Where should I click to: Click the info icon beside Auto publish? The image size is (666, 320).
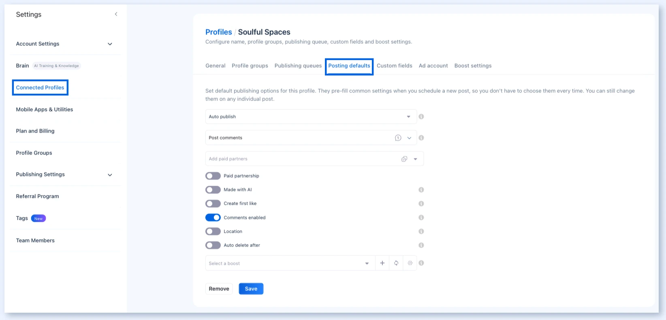pos(421,116)
